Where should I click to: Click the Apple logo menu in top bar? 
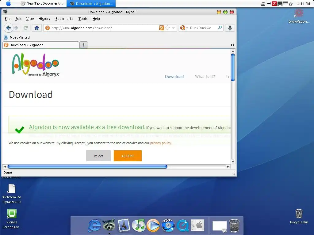click(9, 3)
